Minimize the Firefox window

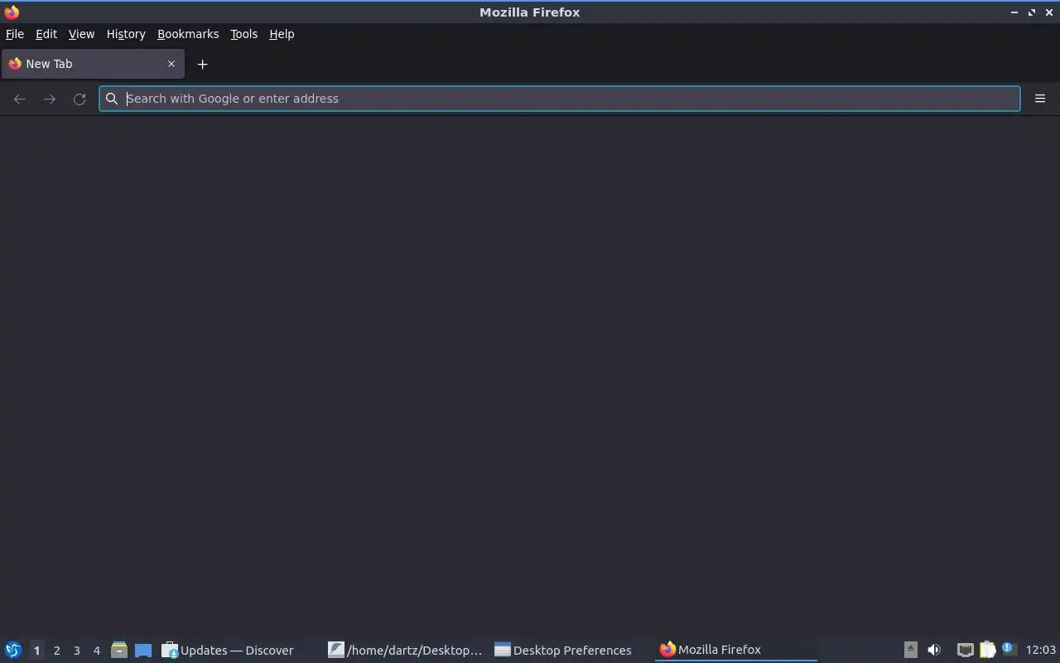pyautogui.click(x=1014, y=12)
